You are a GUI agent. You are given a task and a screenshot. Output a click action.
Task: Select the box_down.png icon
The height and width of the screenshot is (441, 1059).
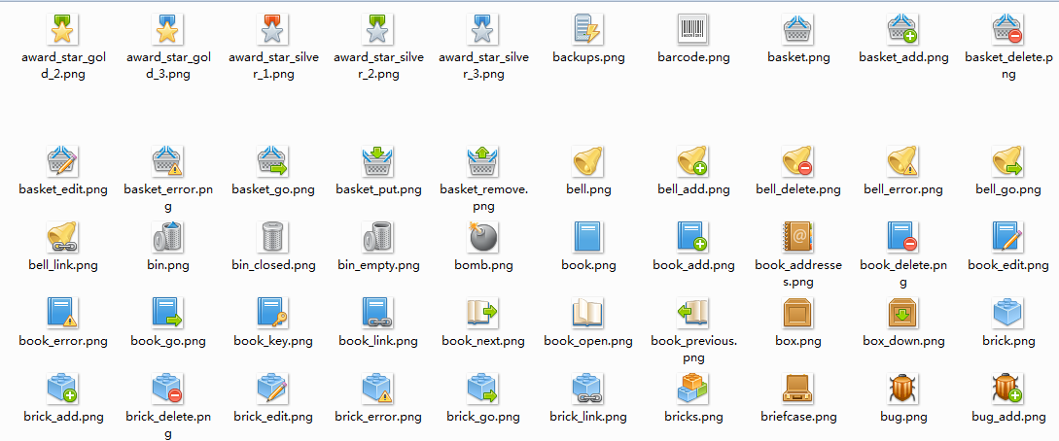(x=903, y=312)
